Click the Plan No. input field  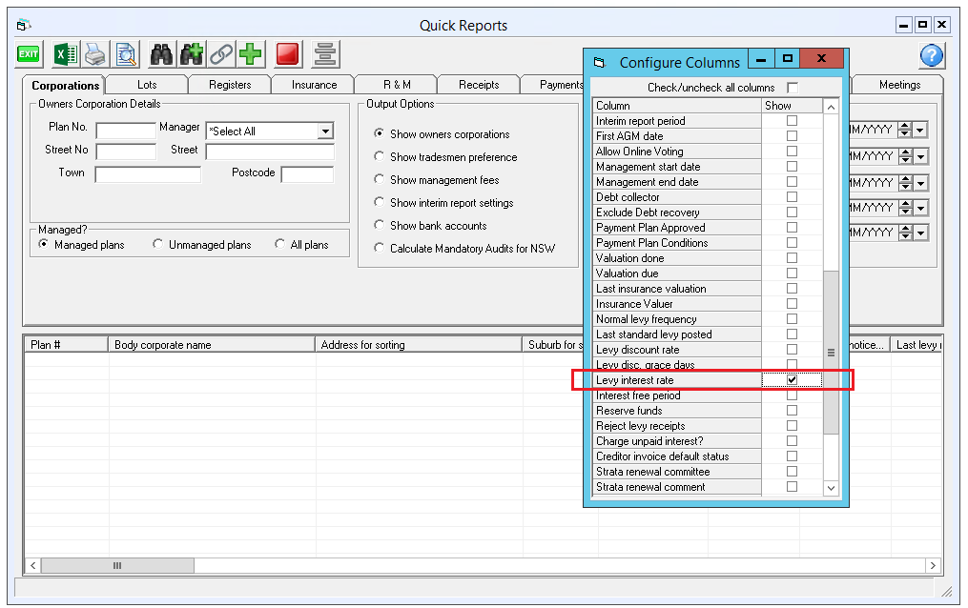pyautogui.click(x=125, y=131)
